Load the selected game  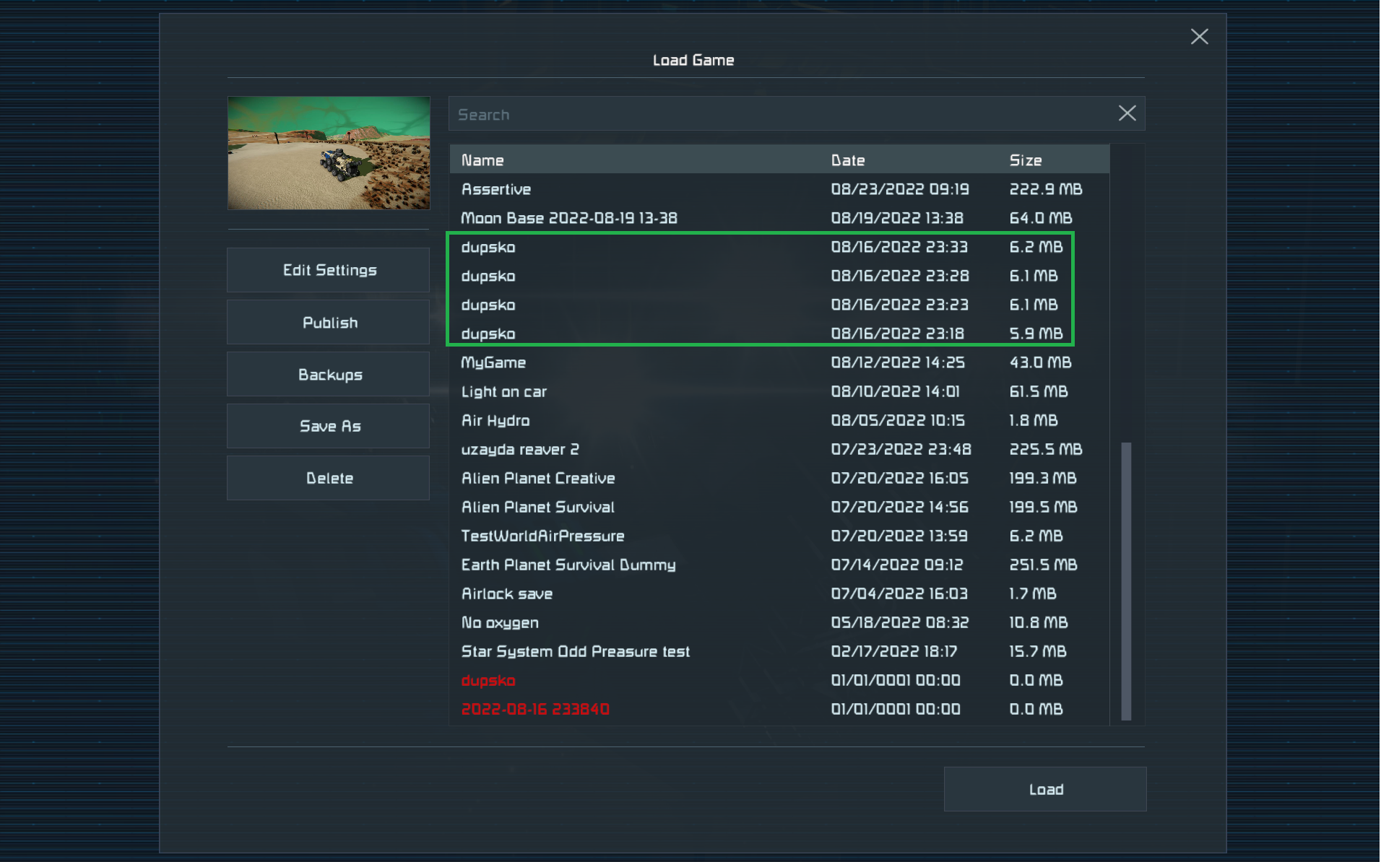point(1044,789)
